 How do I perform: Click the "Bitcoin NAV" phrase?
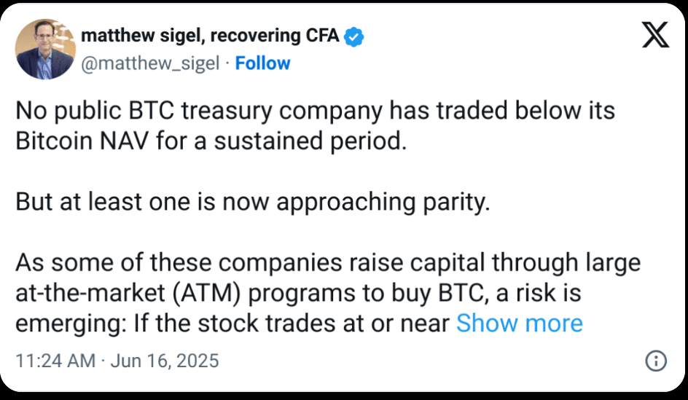click(x=89, y=141)
